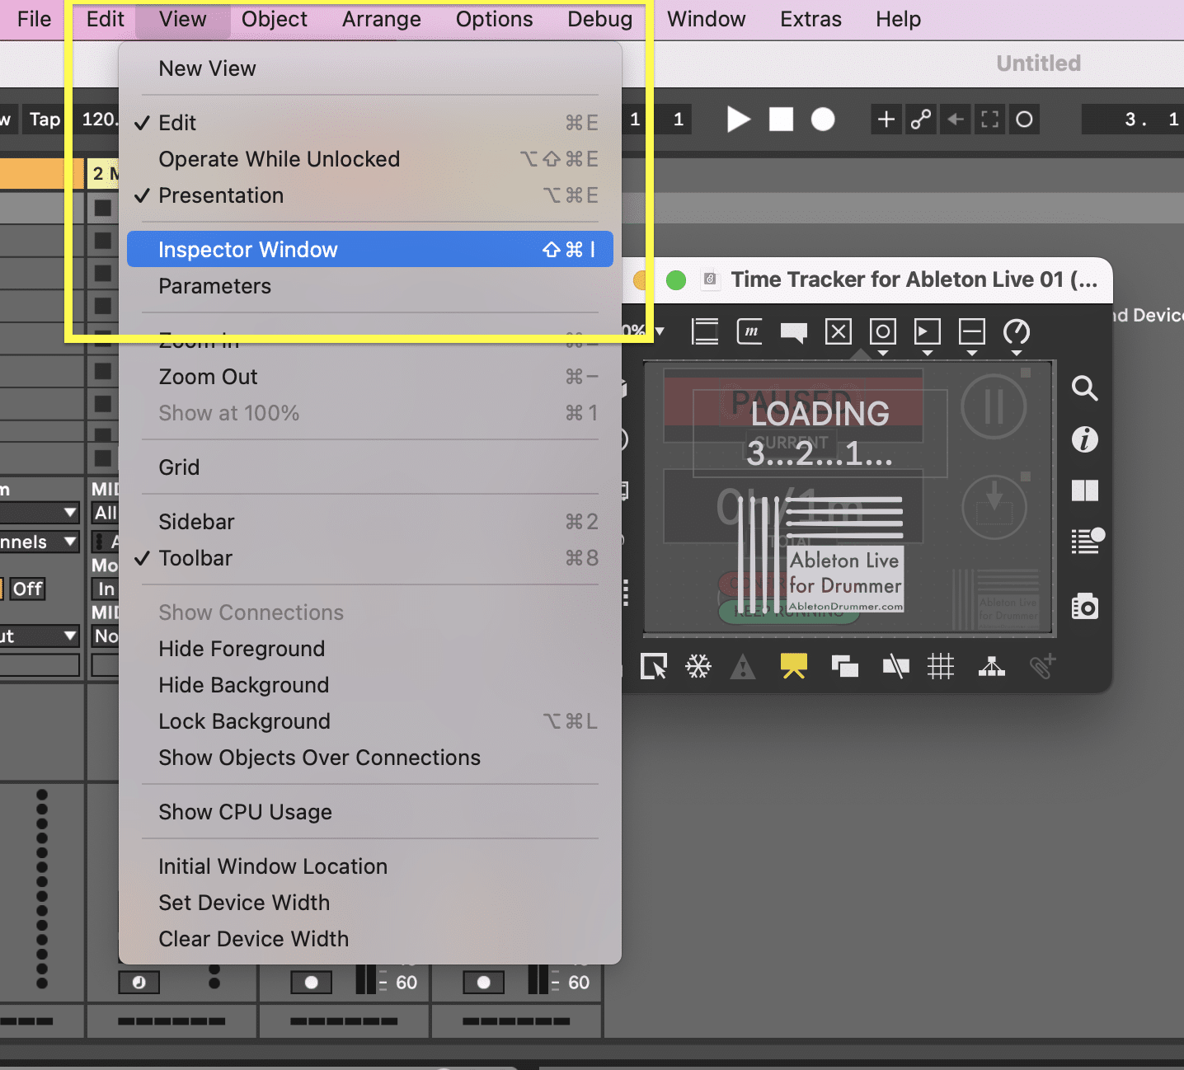Click the Play button in the transport bar
This screenshot has height=1070, width=1184.
(738, 120)
